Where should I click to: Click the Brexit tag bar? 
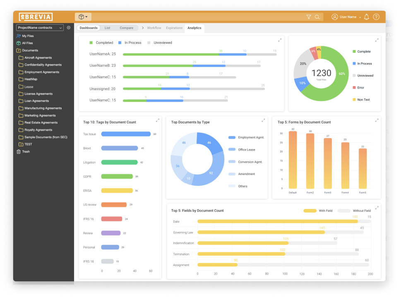[120, 148]
